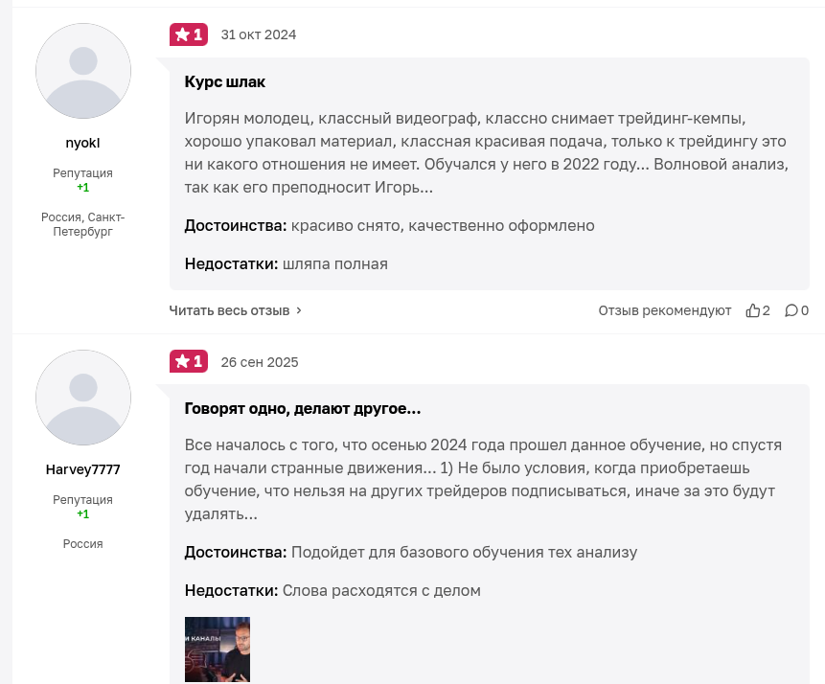The height and width of the screenshot is (684, 825).
Task: Click date 31 окт 2024
Action: [259, 34]
